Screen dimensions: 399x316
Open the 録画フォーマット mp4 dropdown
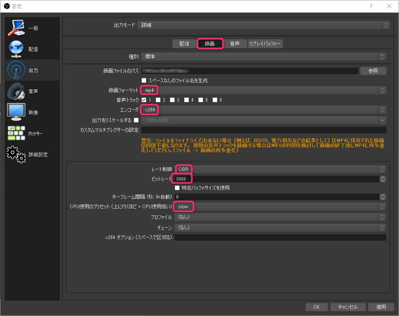pyautogui.click(x=263, y=90)
